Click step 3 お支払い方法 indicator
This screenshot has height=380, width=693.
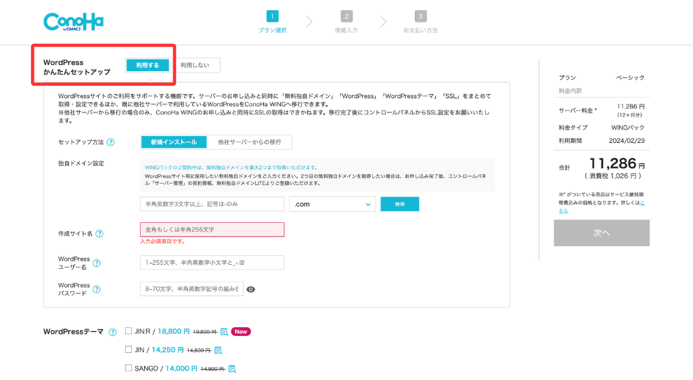click(x=420, y=22)
